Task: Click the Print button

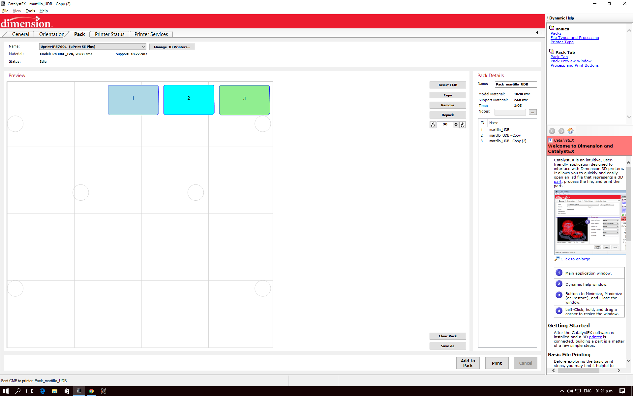Action: (x=497, y=363)
